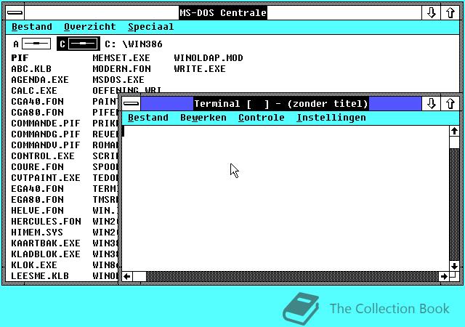Viewport: 465px width, 327px height.
Task: Click inside Terminal text area
Action: tap(286, 198)
